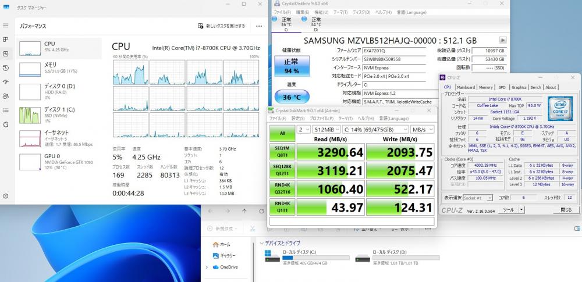Run SEQ1M Q8T1 benchmark test

[282, 152]
